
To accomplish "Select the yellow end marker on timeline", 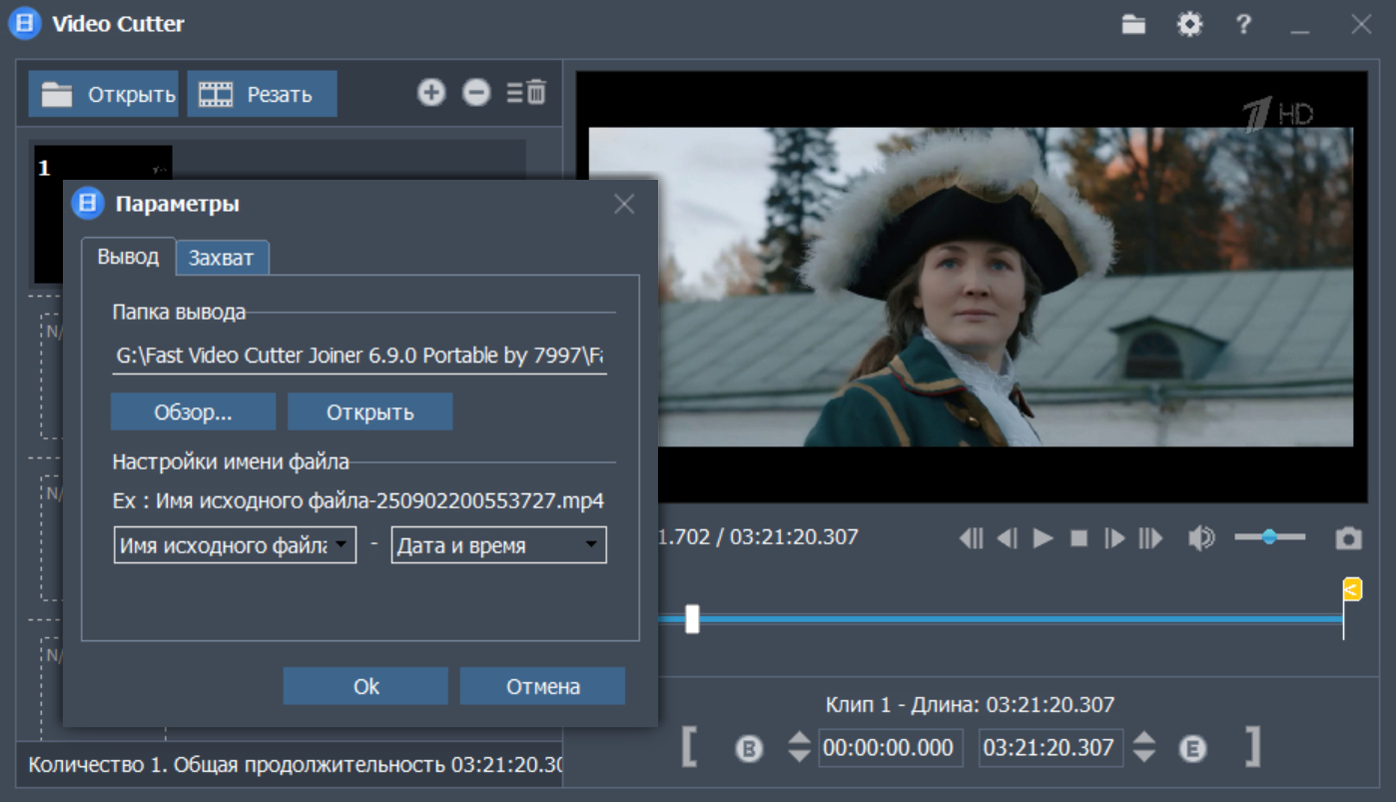I will (x=1351, y=589).
